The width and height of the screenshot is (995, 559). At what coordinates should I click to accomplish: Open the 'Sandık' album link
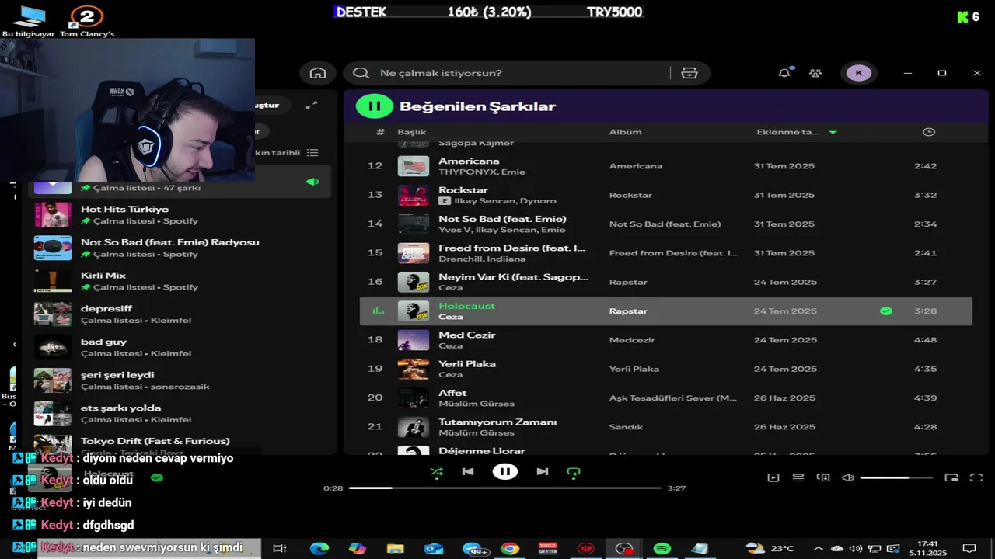[626, 427]
